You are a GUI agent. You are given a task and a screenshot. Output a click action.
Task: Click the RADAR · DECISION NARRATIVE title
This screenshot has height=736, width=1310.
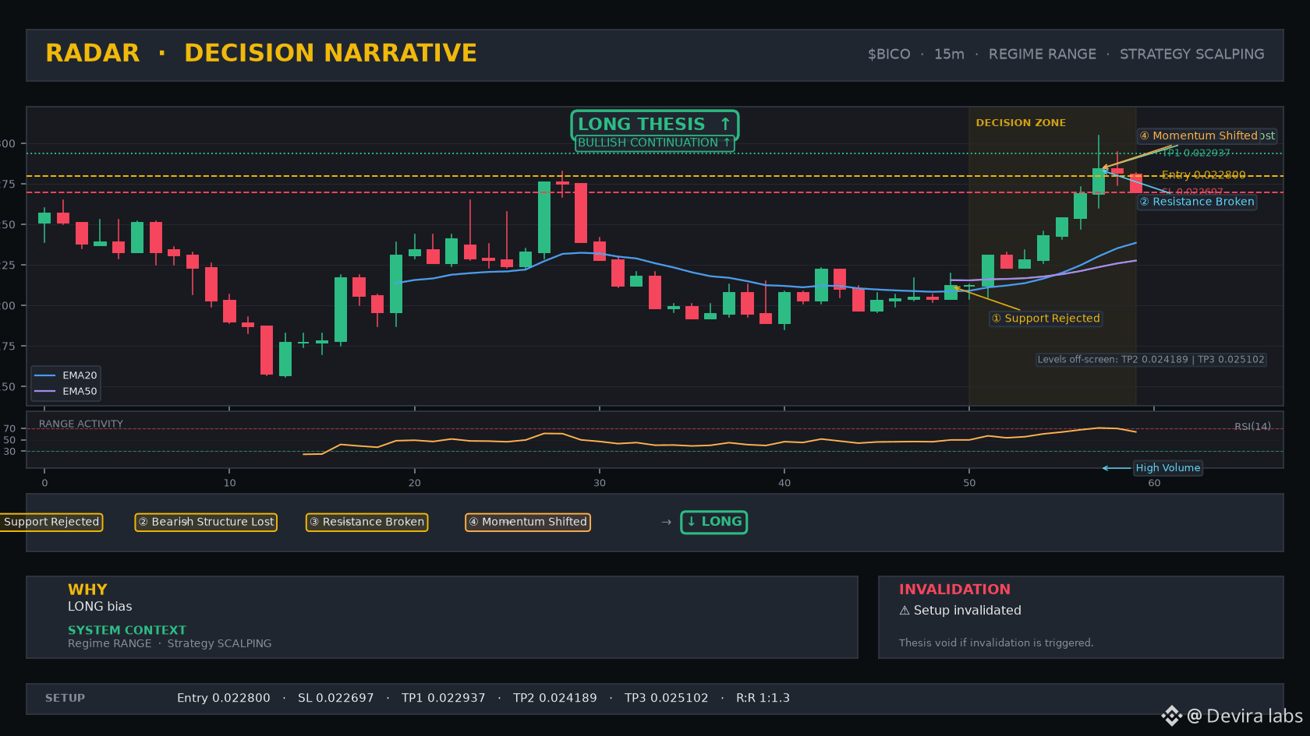pyautogui.click(x=261, y=53)
